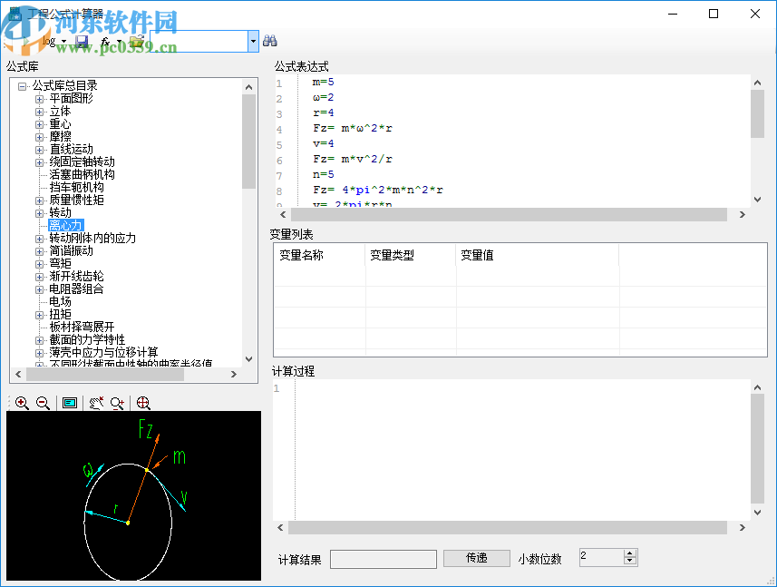This screenshot has height=587, width=777.
Task: Click inside the 计算结果 result field
Action: point(383,558)
